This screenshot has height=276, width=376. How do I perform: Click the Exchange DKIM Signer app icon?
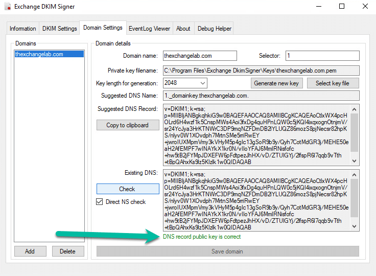[x=8, y=7]
